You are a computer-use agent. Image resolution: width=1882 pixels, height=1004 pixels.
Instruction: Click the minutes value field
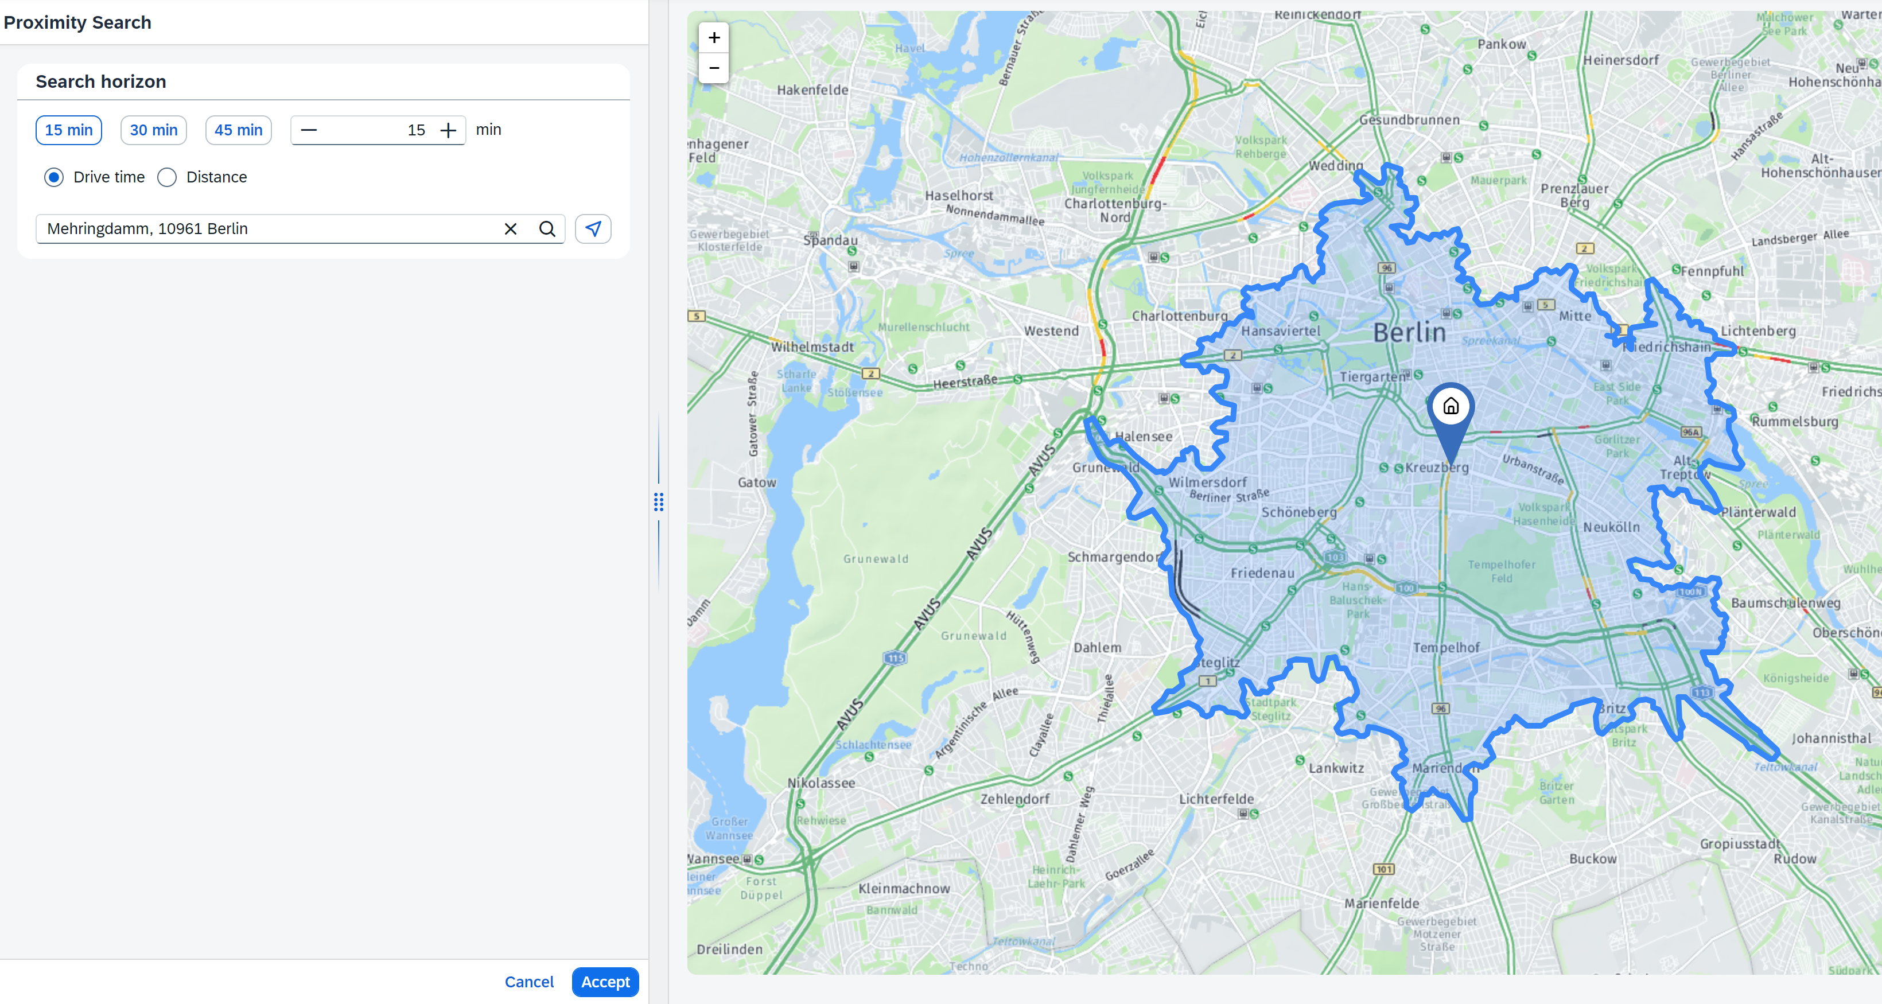379,130
